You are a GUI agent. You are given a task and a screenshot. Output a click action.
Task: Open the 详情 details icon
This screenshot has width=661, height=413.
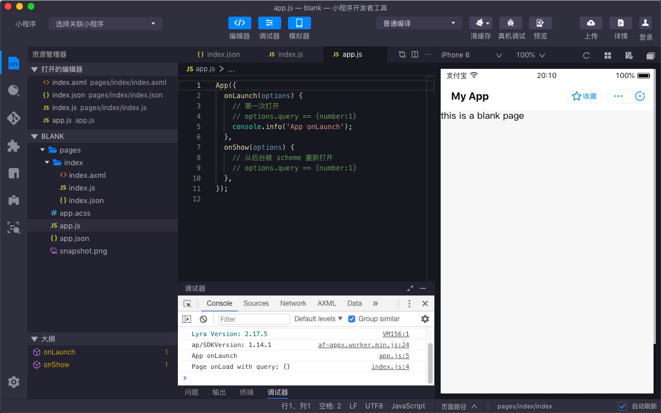[x=620, y=23]
